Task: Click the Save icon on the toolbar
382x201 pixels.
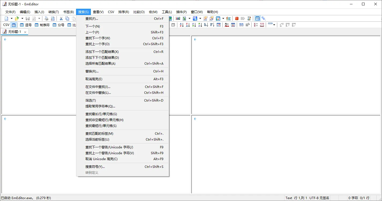Action: click(x=28, y=18)
